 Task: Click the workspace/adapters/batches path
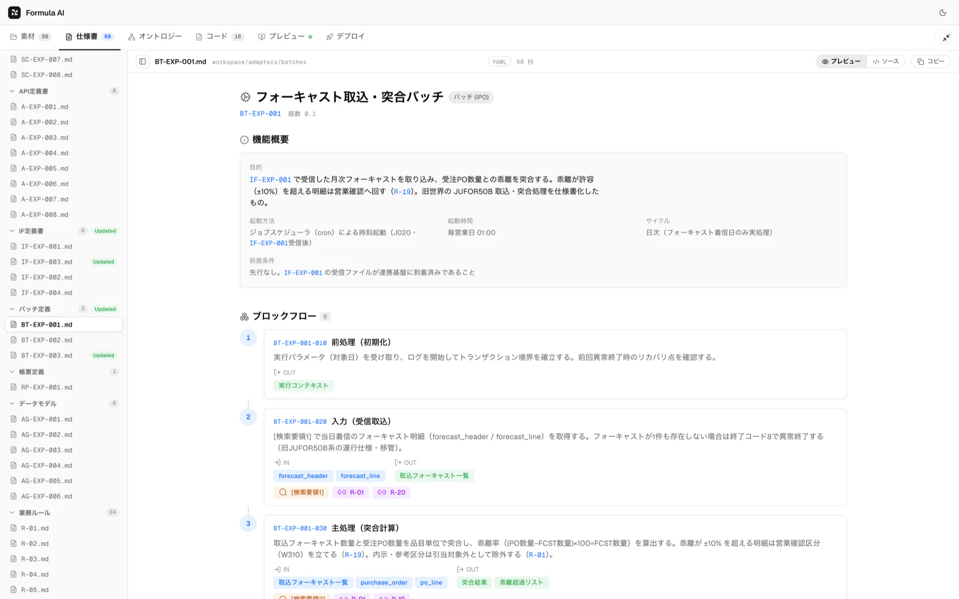[x=259, y=62]
